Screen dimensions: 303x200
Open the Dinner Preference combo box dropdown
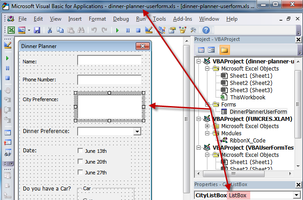[138, 131]
